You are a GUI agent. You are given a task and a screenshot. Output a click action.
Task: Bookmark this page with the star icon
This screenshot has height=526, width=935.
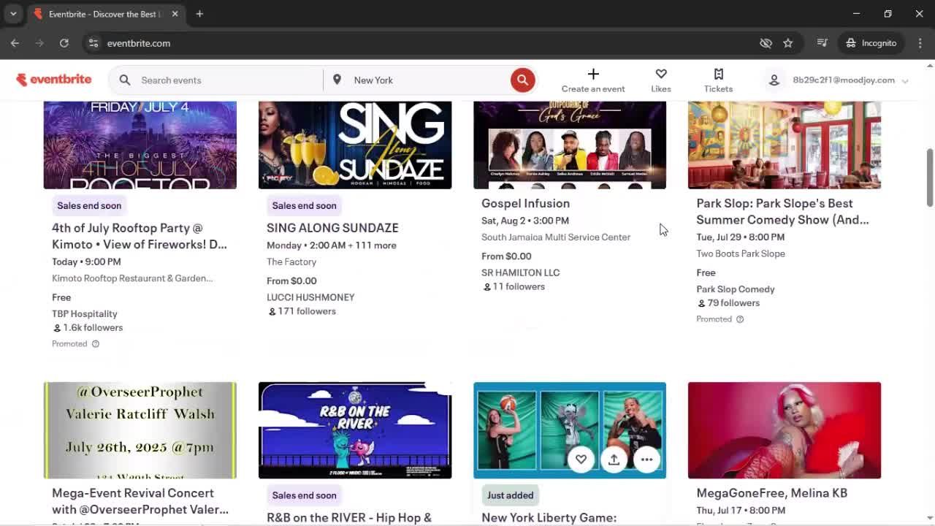coord(787,43)
